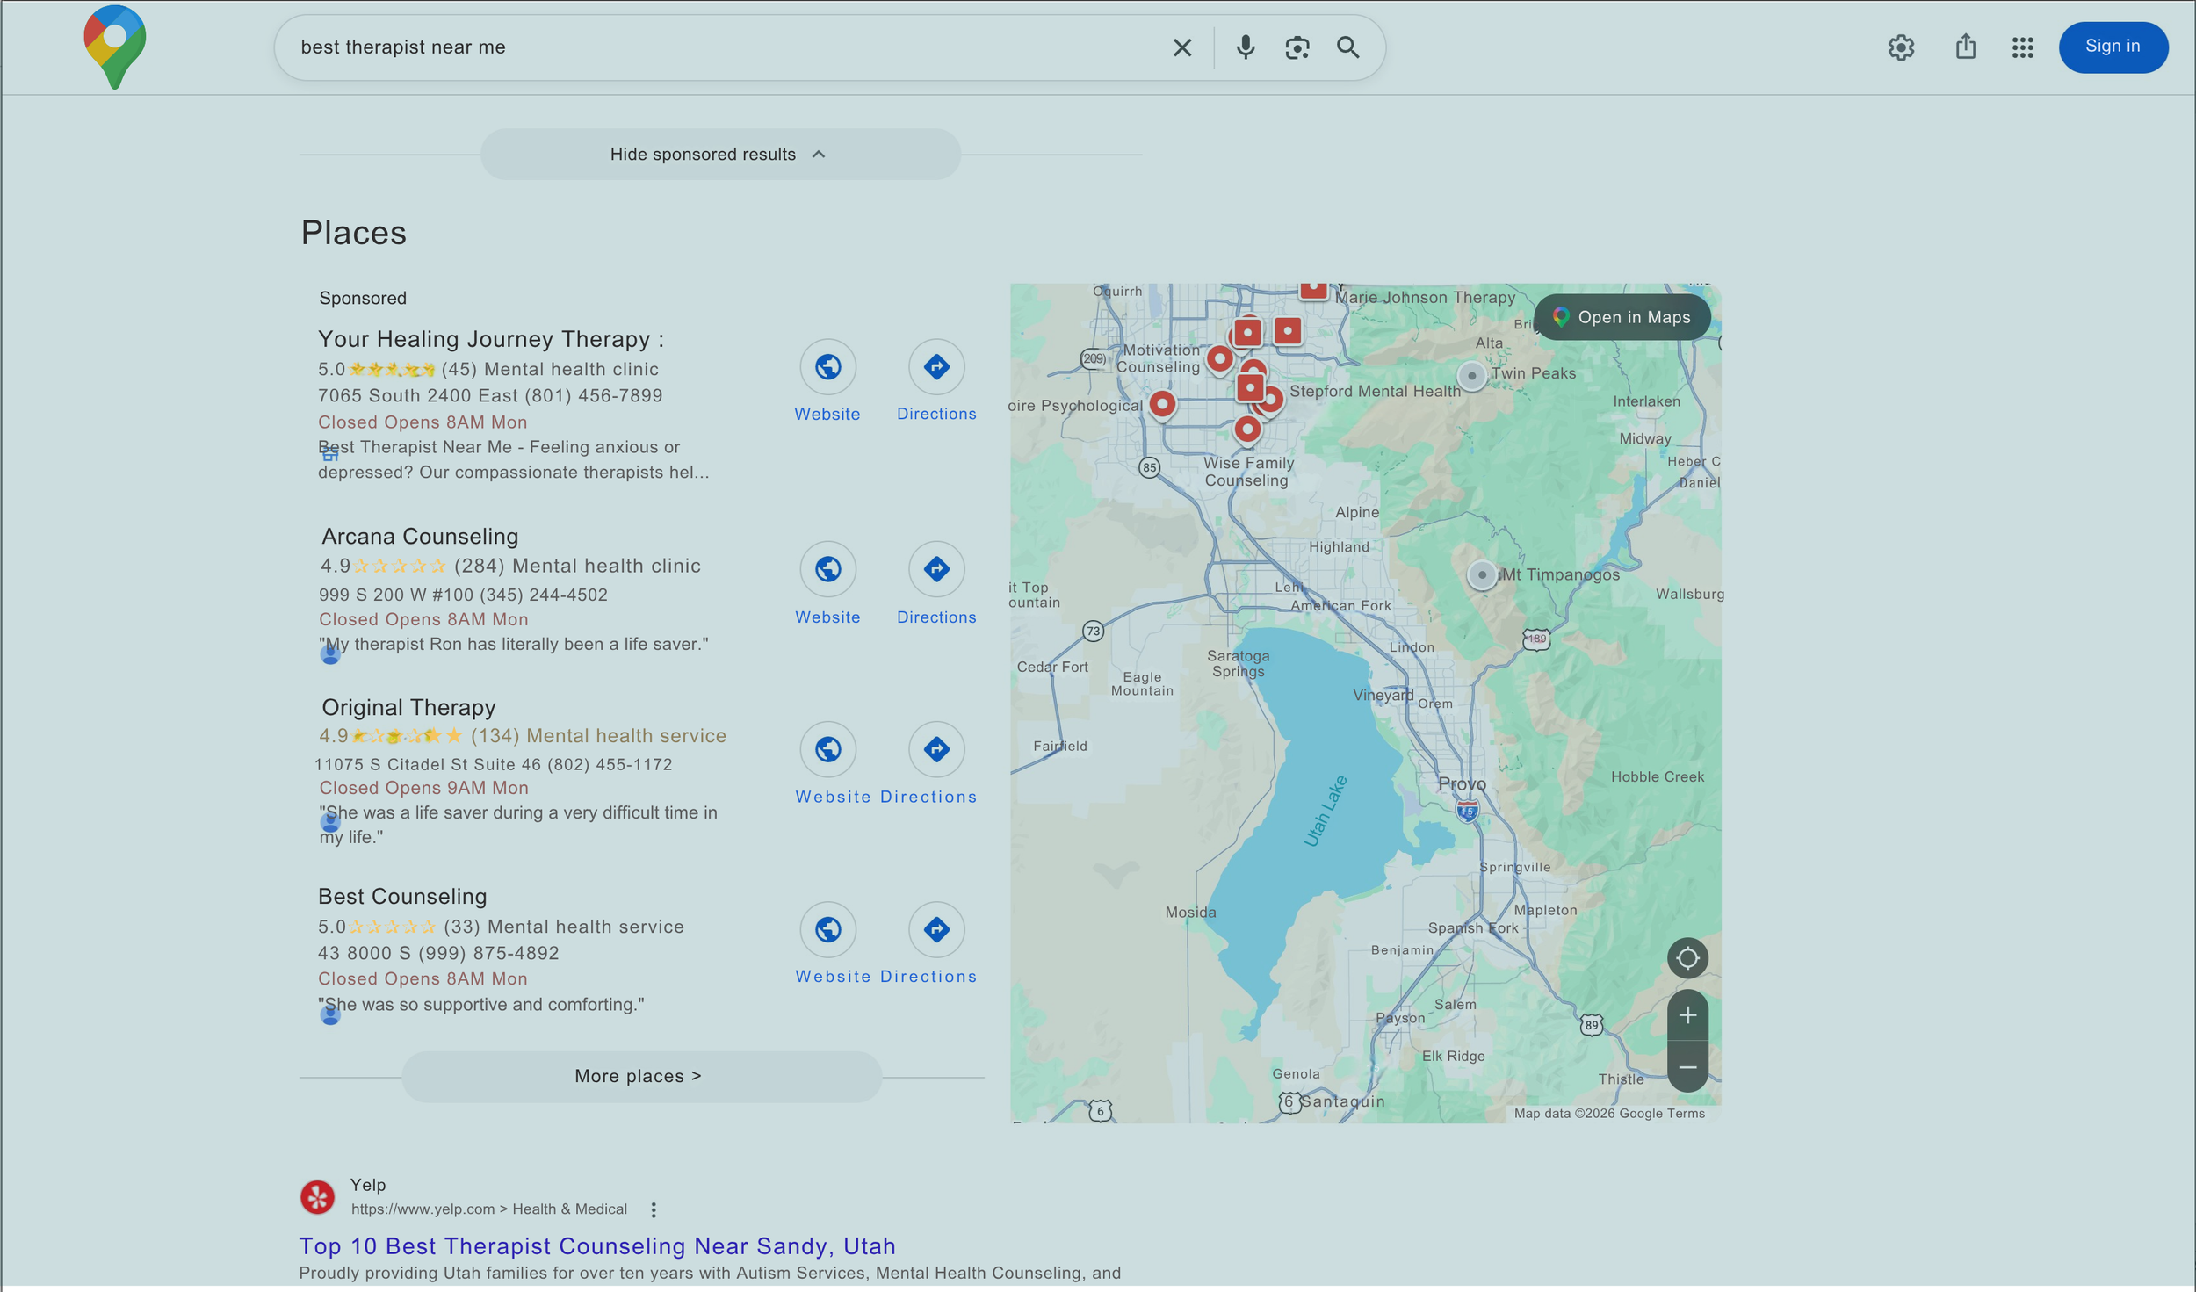Click the Provo label on the map
This screenshot has width=2196, height=1292.
coord(1462,783)
